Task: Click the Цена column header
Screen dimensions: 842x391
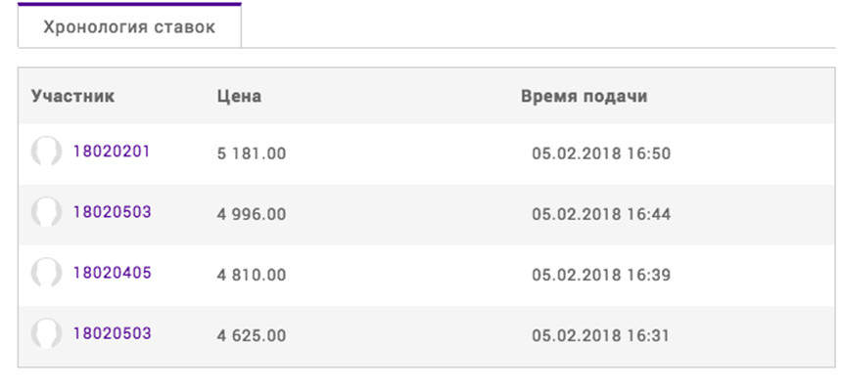Action: [x=239, y=96]
